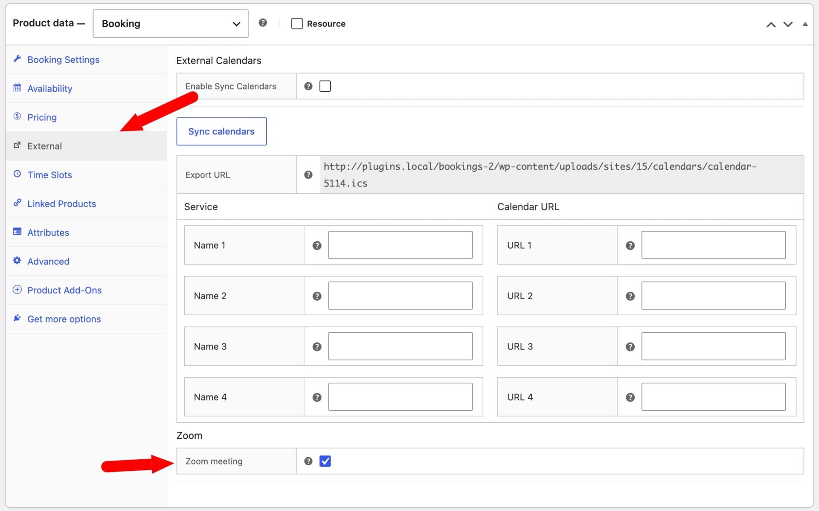Click the calendar icon beside Availability
Viewport: 819px width, 511px height.
tap(17, 87)
